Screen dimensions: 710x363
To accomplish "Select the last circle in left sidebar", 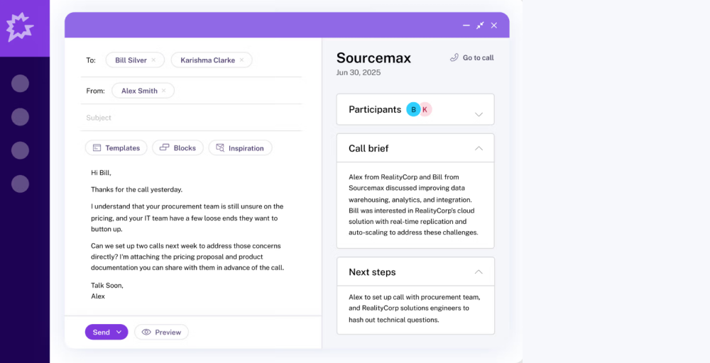I will click(x=20, y=184).
